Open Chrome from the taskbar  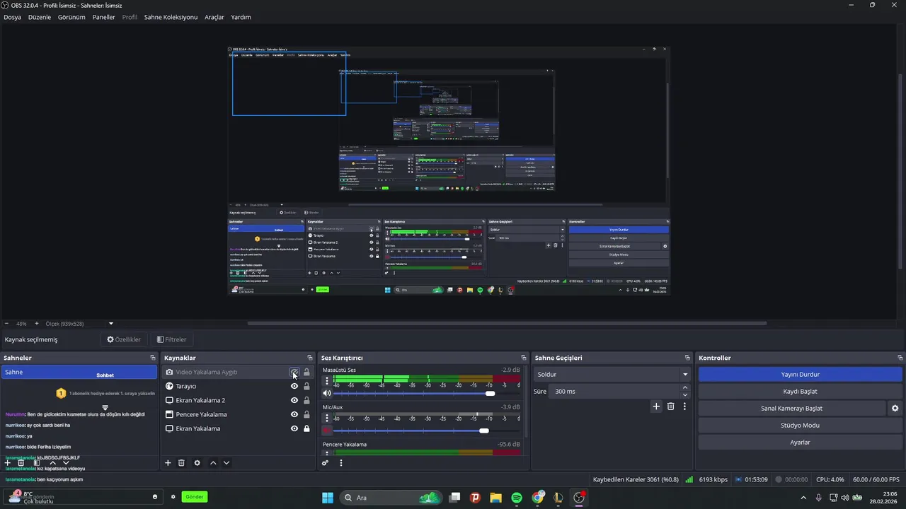(x=538, y=498)
